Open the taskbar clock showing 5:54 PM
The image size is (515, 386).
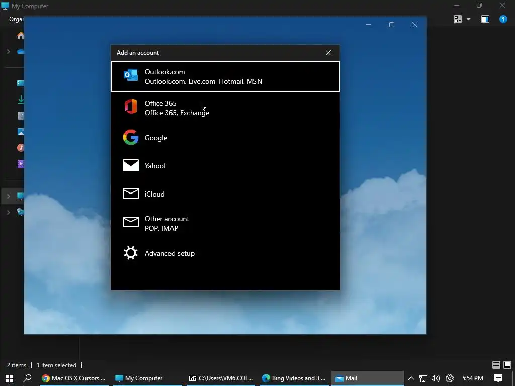pos(473,378)
